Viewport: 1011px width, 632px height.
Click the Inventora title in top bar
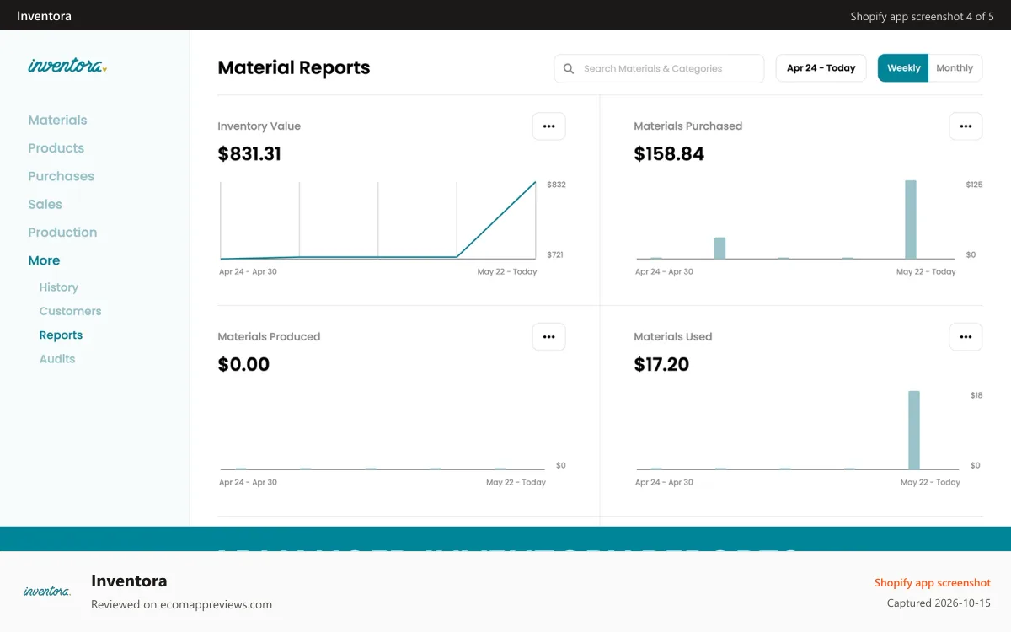pyautogui.click(x=44, y=16)
